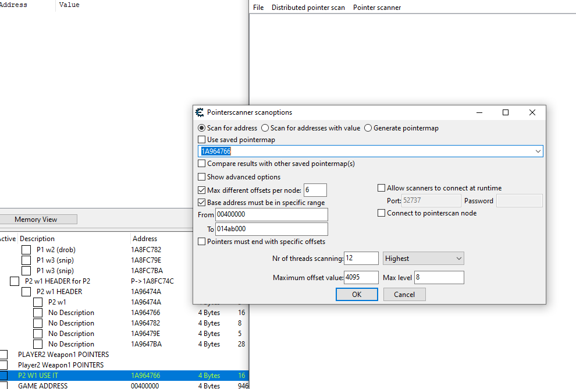Maximize the Pointerscanner scanoptions window

coord(505,112)
